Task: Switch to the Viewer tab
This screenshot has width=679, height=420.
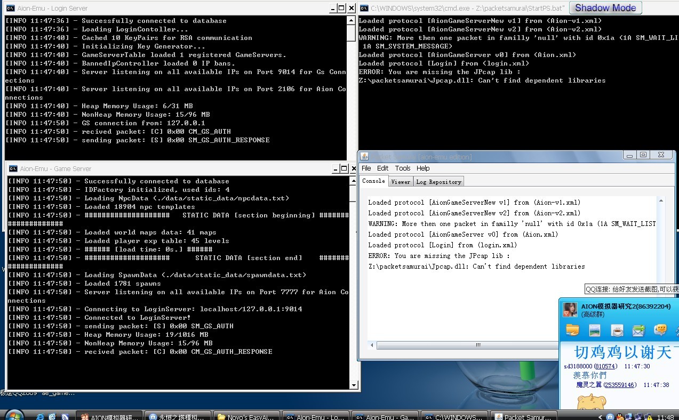Action: coord(401,182)
